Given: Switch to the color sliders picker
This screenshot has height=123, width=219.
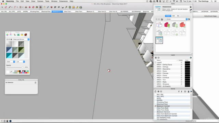Looking at the screenshot, I should click(11, 35).
